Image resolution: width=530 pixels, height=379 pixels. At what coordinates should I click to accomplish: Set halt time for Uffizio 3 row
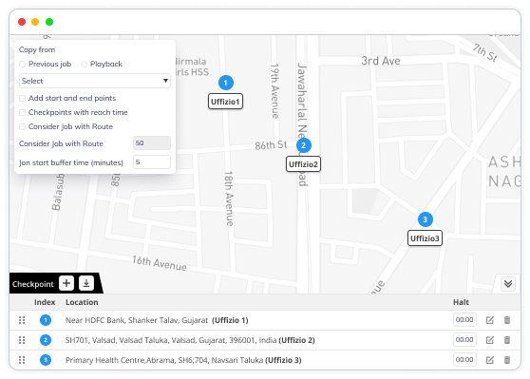464,360
